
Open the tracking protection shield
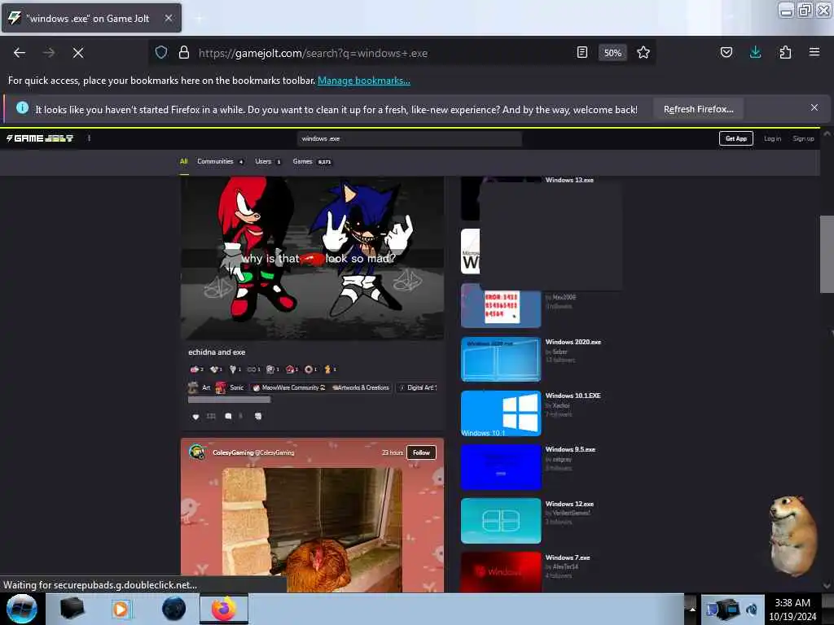point(161,53)
